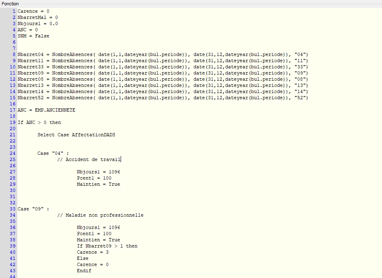Click line number 8 in gutter
The image size is (382, 278).
click(14, 55)
